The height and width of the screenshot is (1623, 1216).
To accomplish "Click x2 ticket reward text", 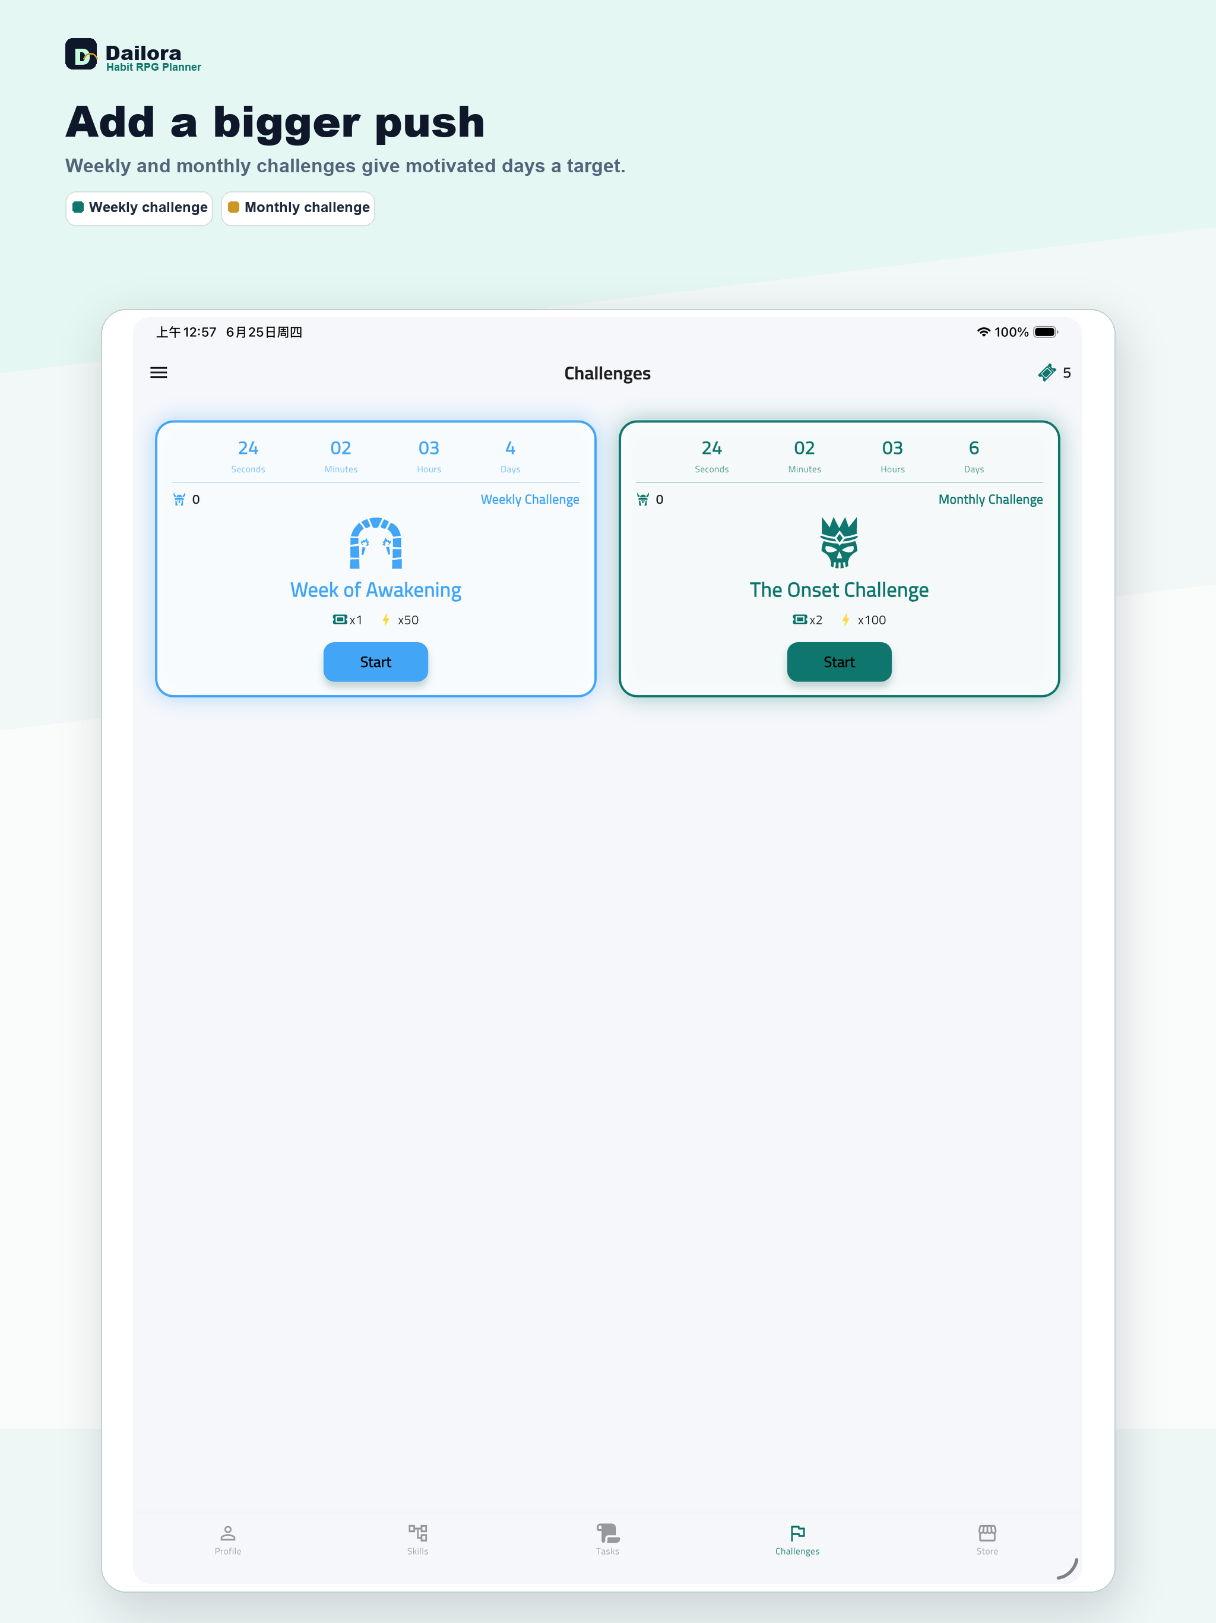I will click(816, 620).
